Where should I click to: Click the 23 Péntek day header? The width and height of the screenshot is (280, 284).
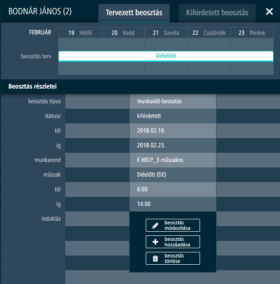click(252, 33)
